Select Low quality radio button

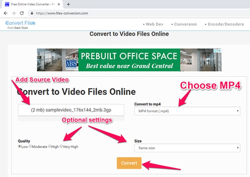tap(19, 146)
